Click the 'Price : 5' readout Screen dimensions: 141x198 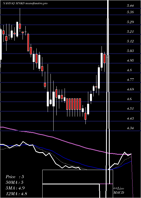pyautogui.click(x=15, y=177)
